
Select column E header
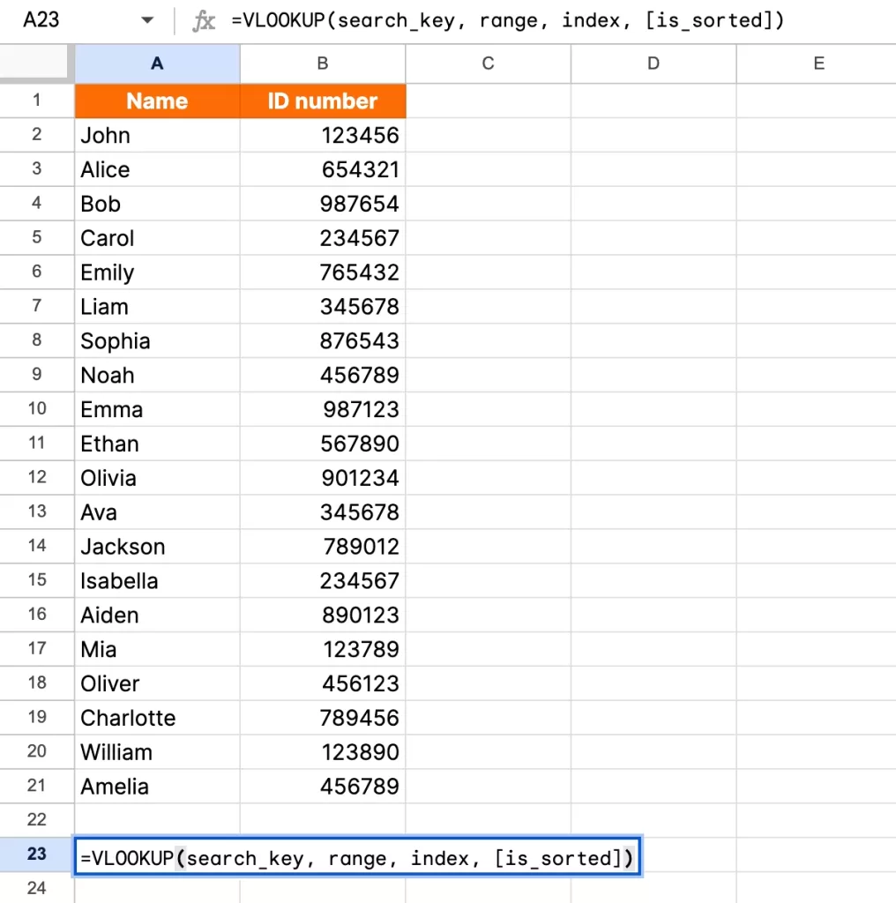(818, 63)
